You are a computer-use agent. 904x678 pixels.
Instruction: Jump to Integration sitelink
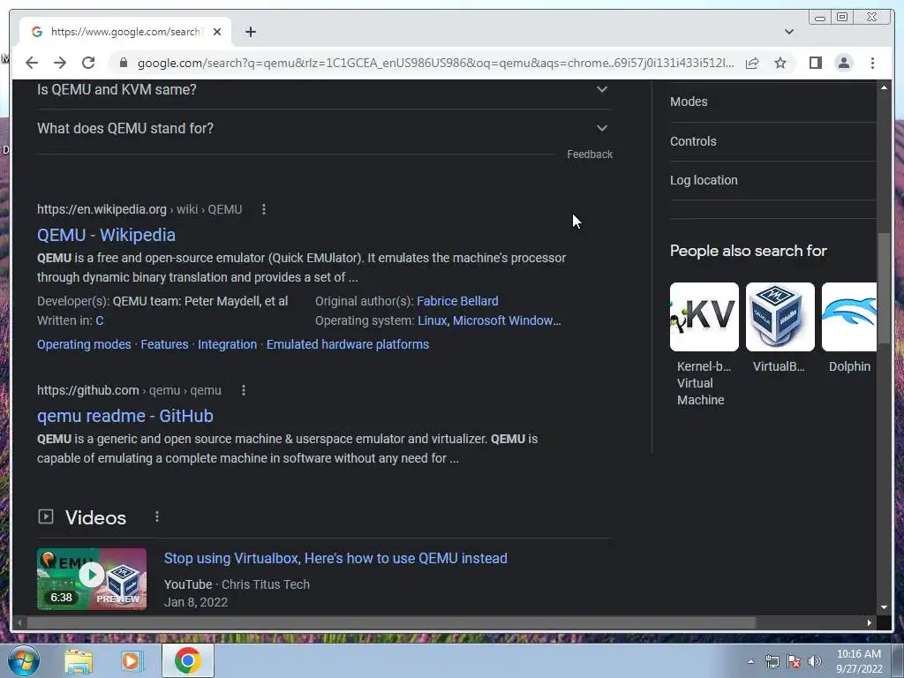tap(227, 344)
